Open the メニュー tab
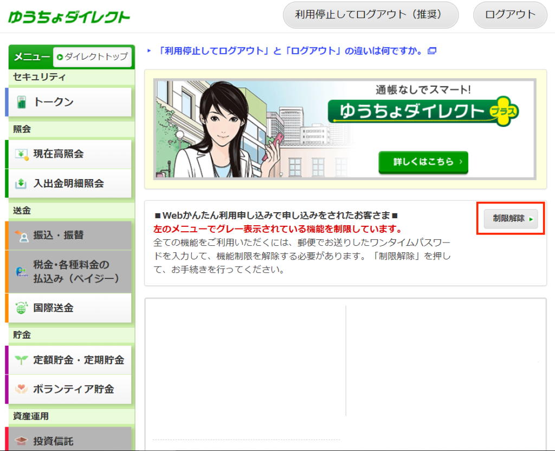555x451 pixels. tap(31, 56)
